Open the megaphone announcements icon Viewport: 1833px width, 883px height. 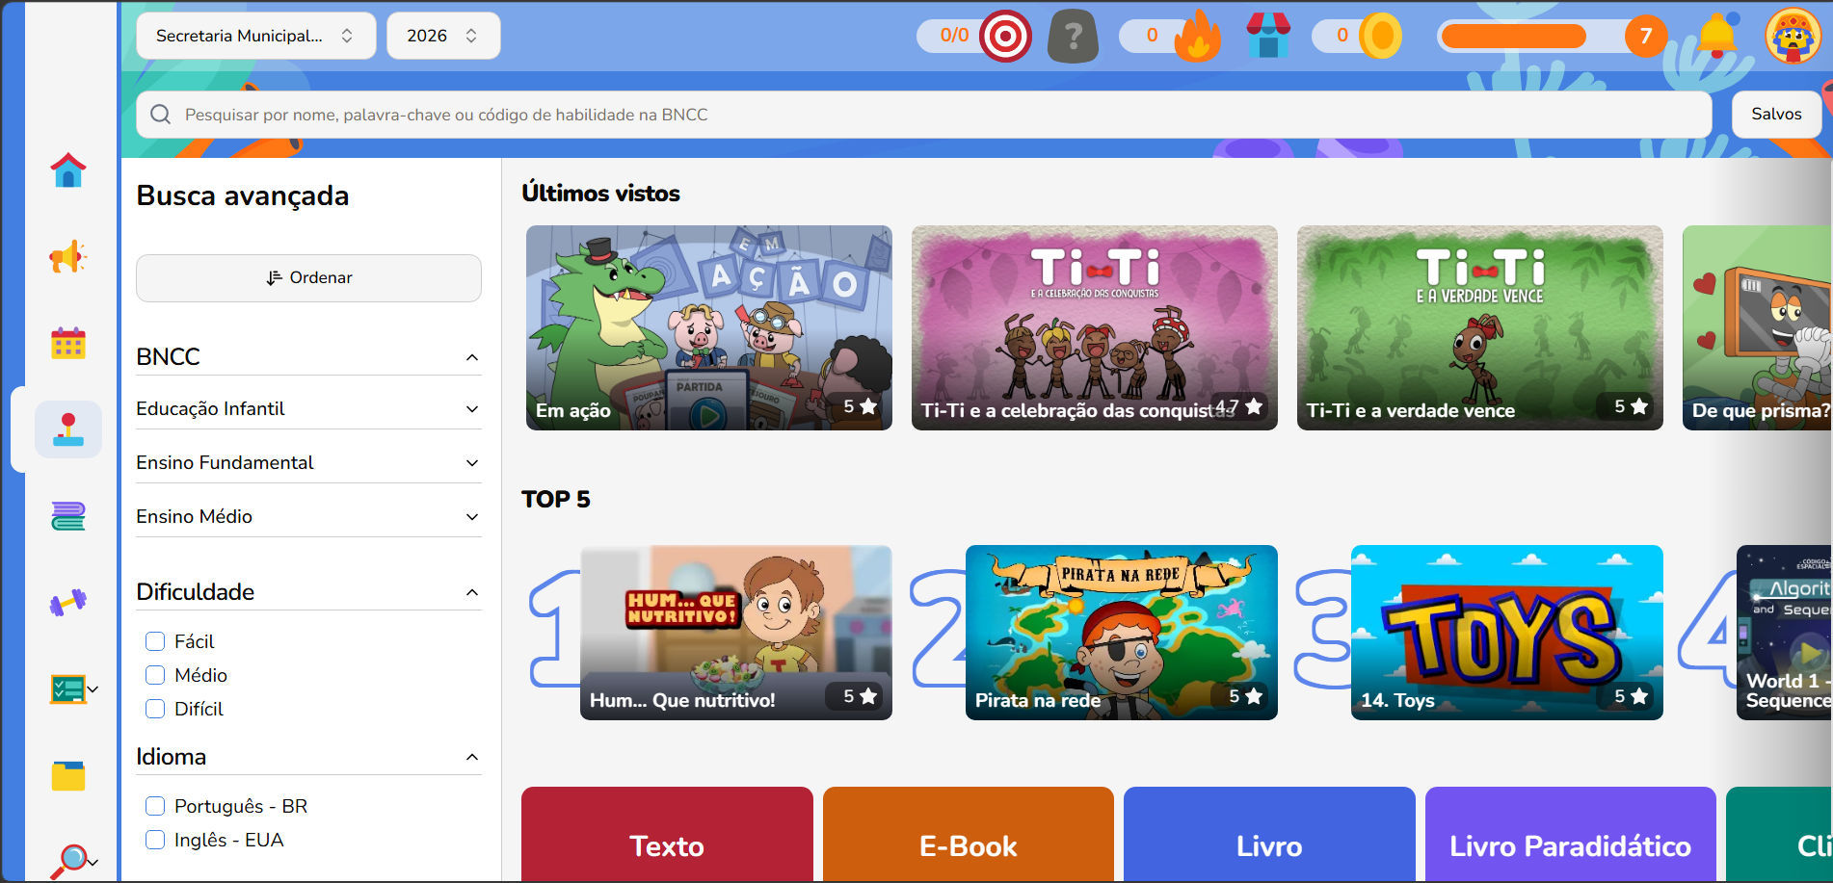click(x=68, y=257)
